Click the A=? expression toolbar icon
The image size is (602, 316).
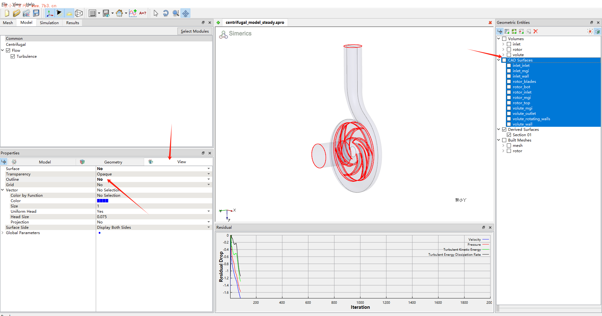click(x=143, y=13)
